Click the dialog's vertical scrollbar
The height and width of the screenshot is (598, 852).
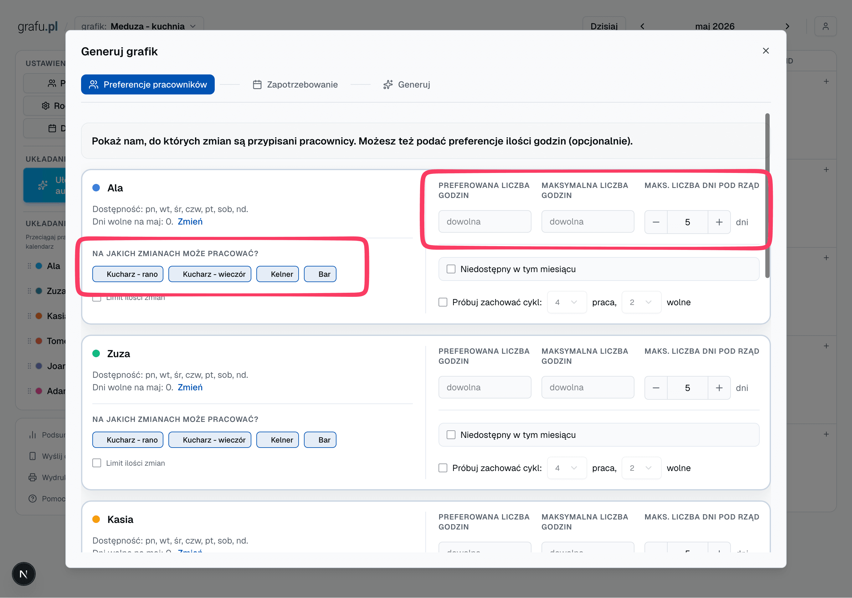(767, 195)
